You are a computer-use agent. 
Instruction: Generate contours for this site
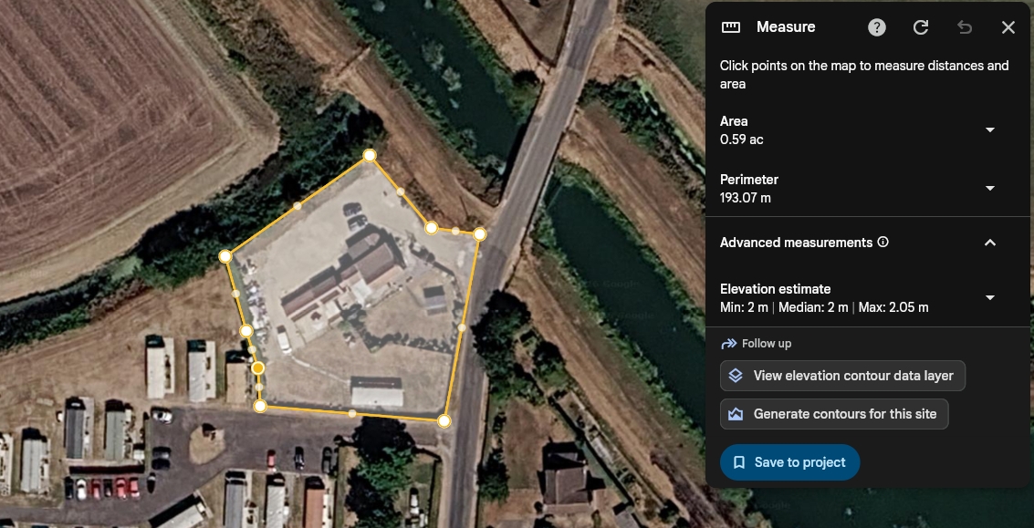click(834, 414)
